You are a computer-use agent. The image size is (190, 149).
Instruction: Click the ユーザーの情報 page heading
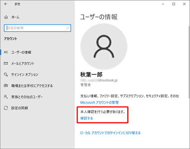click(99, 17)
